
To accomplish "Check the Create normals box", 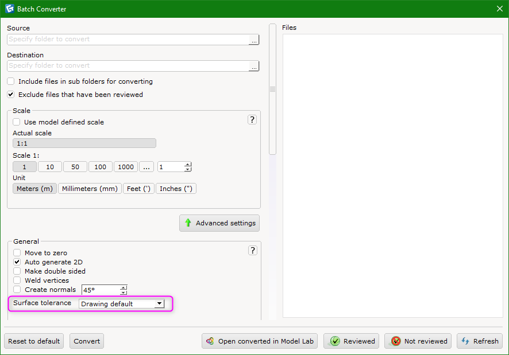I will click(17, 290).
